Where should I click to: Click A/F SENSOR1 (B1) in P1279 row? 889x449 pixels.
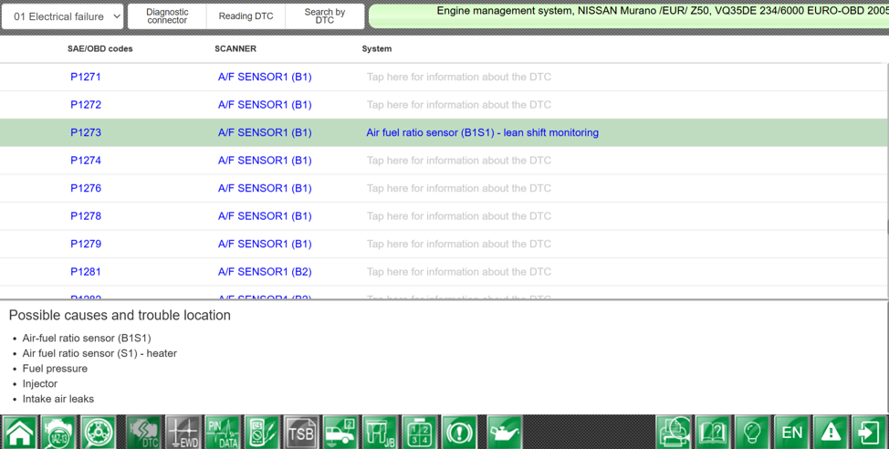pyautogui.click(x=265, y=243)
